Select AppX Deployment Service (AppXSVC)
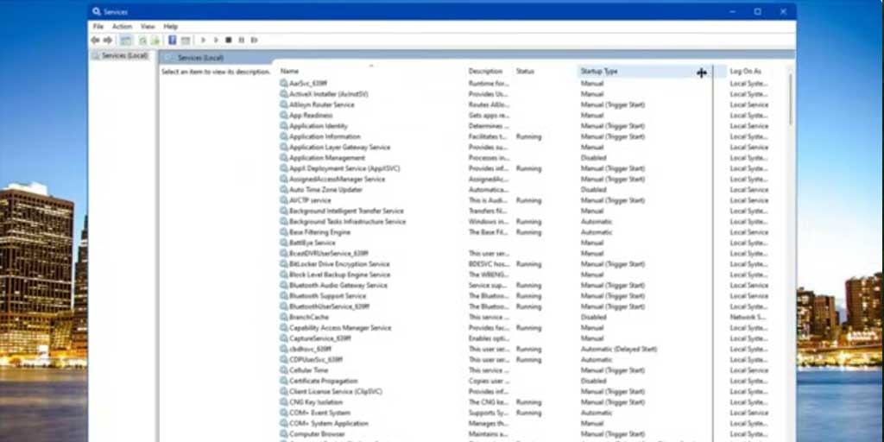 pos(344,168)
